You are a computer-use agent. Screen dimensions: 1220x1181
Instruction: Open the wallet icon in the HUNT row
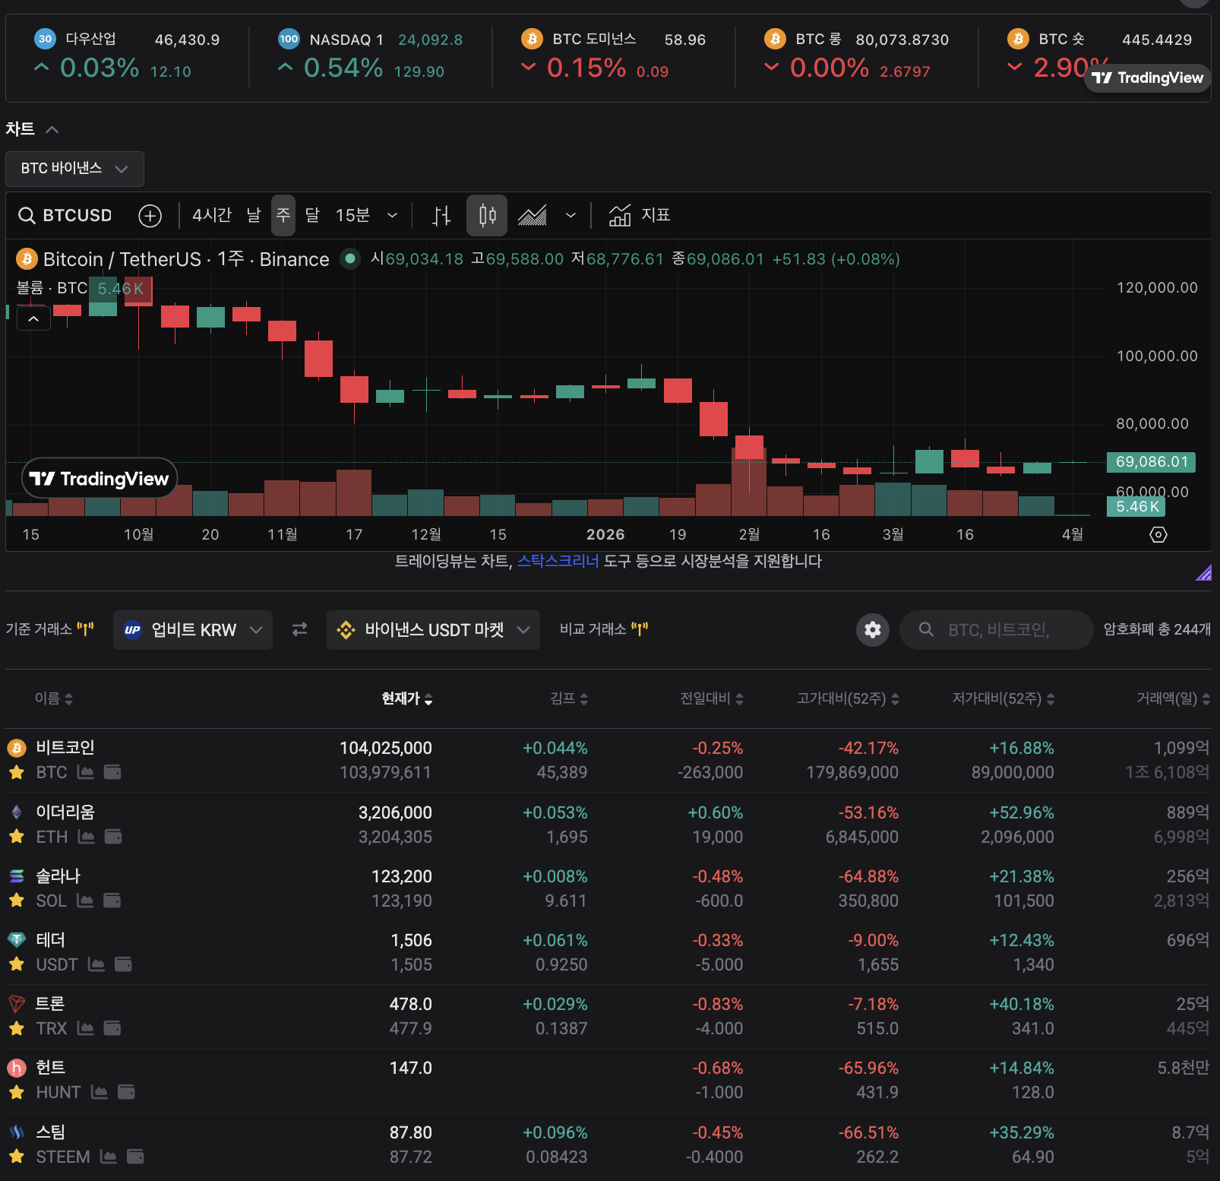[x=126, y=1092]
